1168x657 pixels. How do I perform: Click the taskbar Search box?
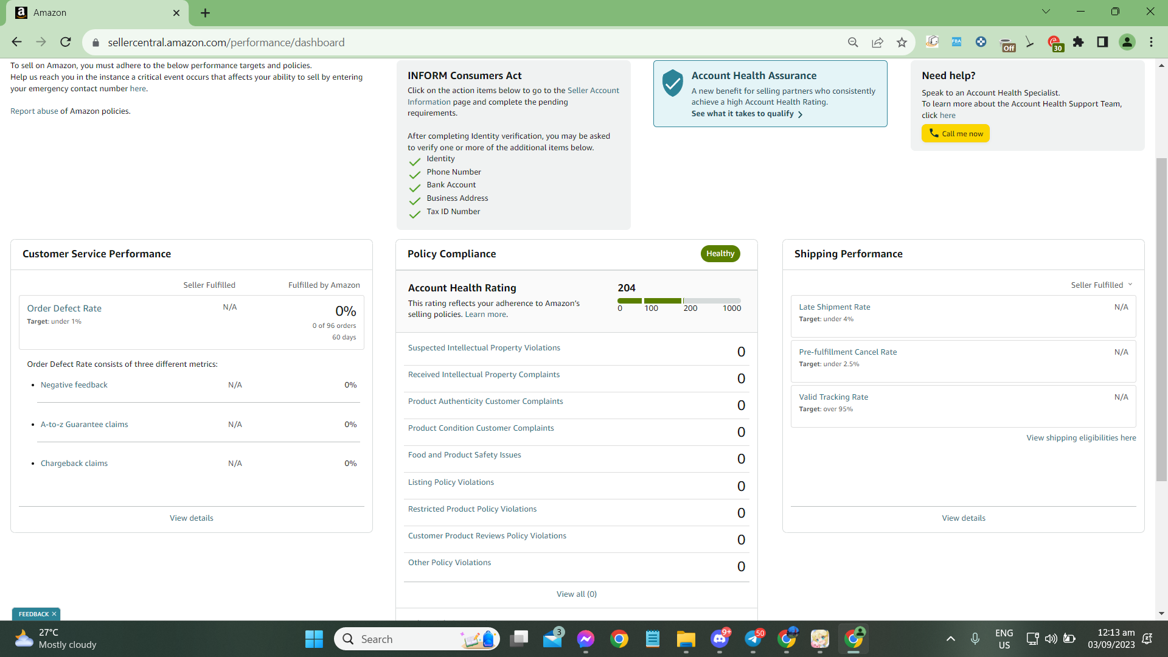[x=417, y=639]
